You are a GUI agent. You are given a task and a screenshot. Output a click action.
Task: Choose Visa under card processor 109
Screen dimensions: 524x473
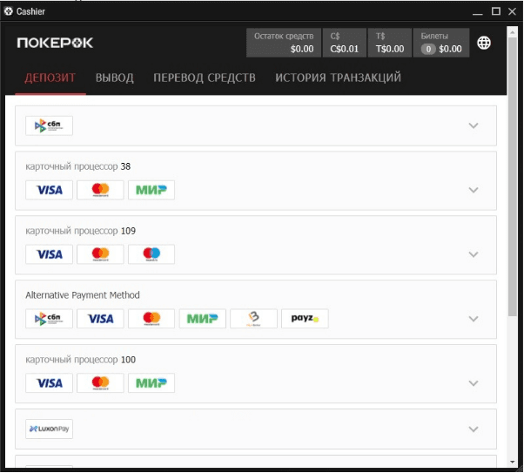click(x=49, y=254)
